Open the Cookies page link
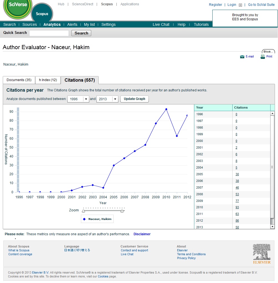278x283 pixels. pos(103,277)
